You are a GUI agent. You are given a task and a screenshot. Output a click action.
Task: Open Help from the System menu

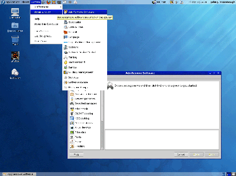[46, 19]
